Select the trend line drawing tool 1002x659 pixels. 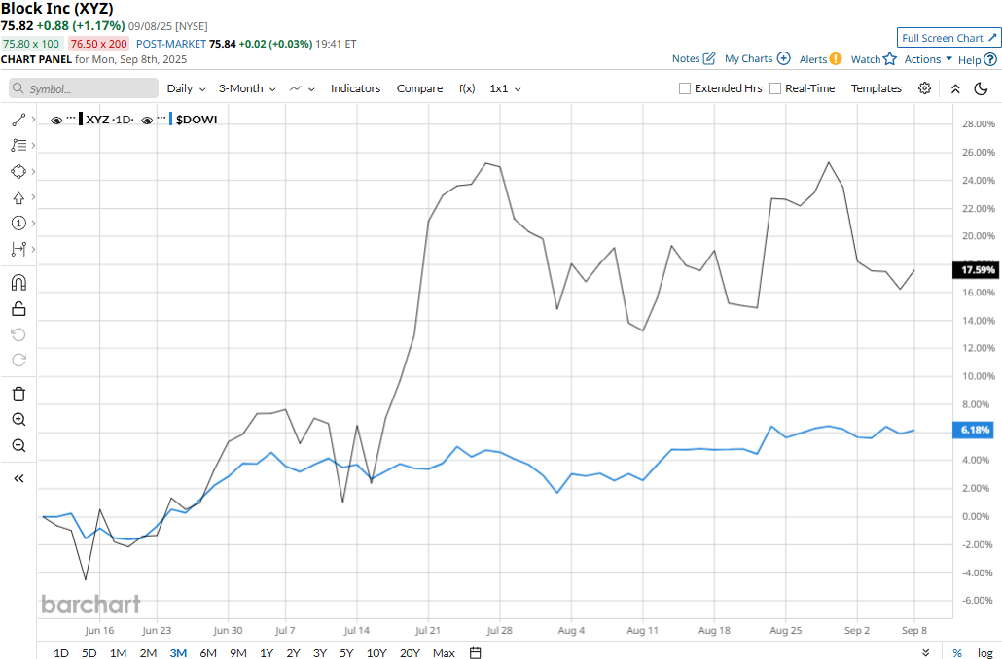18,120
